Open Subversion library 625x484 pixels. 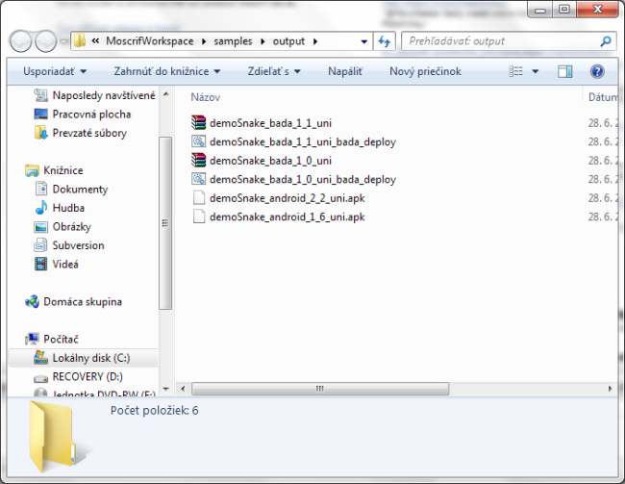[69, 245]
